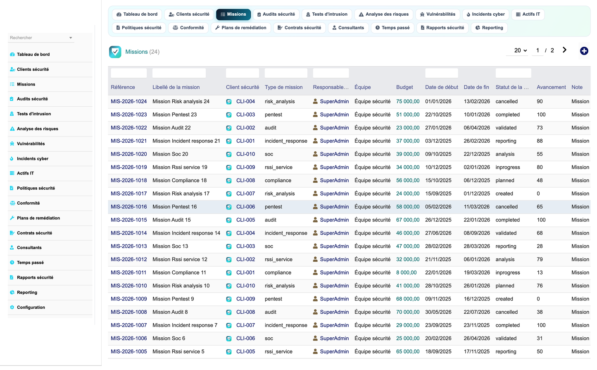Click client icon in MIS-2026-1005 row

coord(229,352)
